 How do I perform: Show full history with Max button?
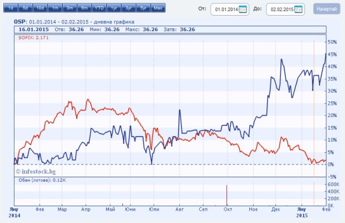[x=158, y=8]
